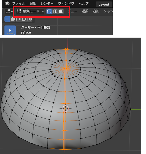Open the ファイル menu

19,4
